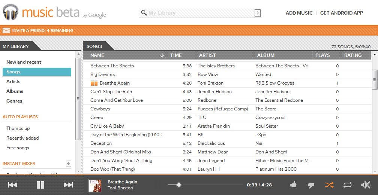Image resolution: width=378 pixels, height=195 pixels.
Task: Add a new instant mix with plus button
Action: 68,164
